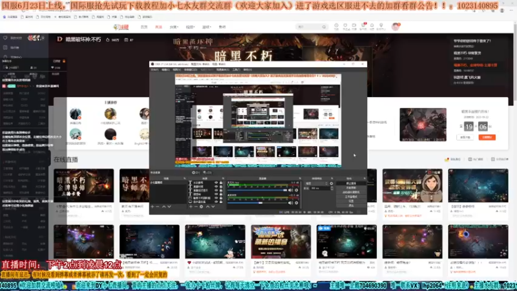
Task: Expand the 视频 dropdown in site navigation
Action: point(190,27)
